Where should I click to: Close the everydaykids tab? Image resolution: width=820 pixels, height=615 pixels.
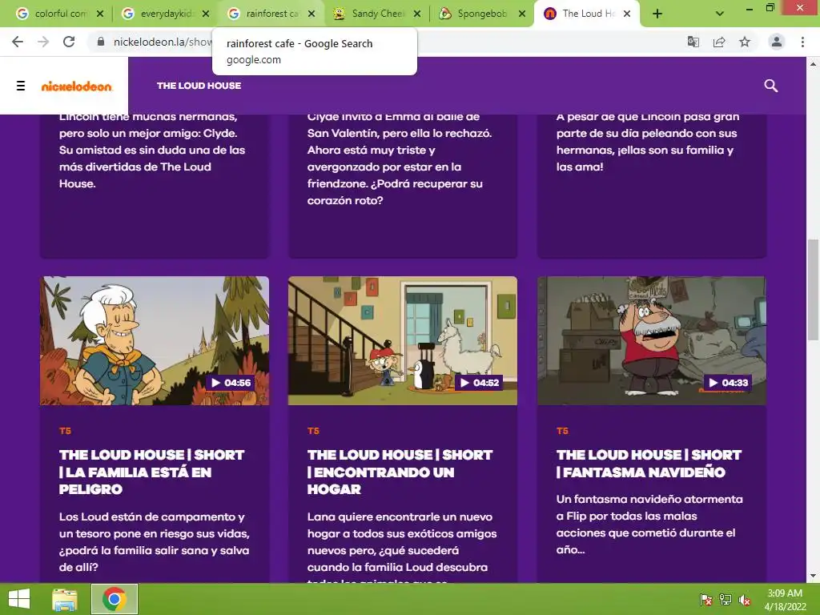coord(206,14)
